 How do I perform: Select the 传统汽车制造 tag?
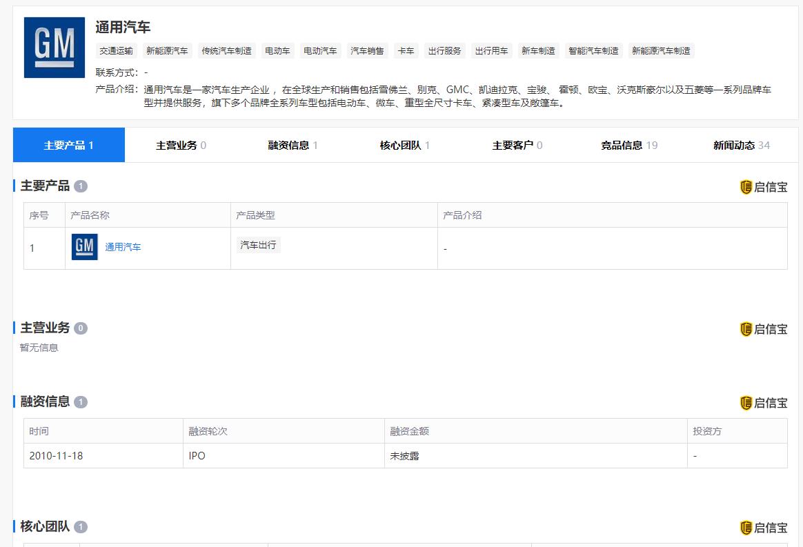(226, 51)
